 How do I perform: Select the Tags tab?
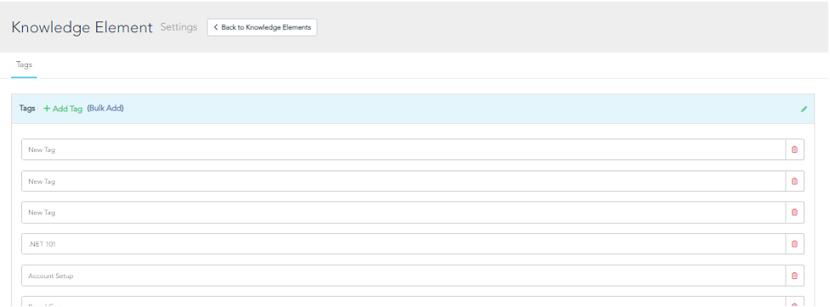pos(24,65)
